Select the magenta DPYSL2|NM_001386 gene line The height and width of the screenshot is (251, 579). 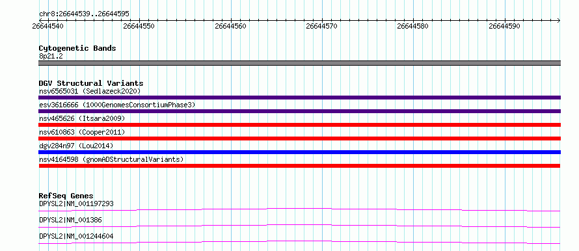[x=299, y=226]
